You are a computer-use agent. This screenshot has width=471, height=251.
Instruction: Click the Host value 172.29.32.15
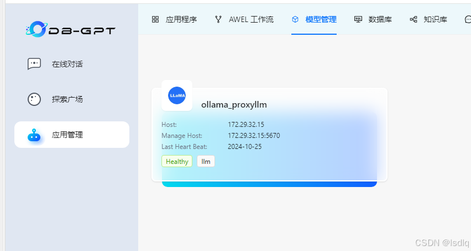point(246,125)
